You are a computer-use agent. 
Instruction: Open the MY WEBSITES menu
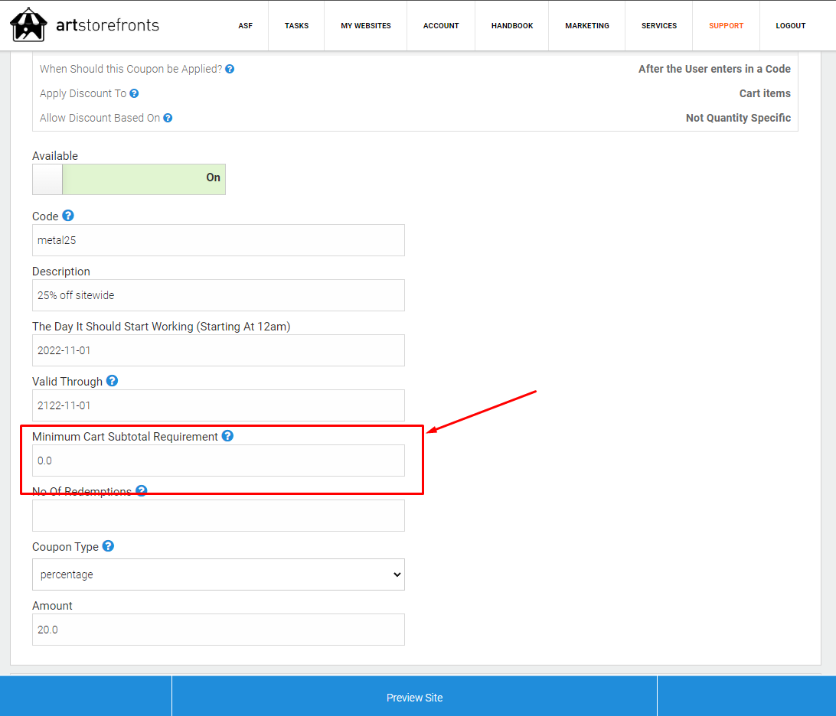[x=366, y=25]
